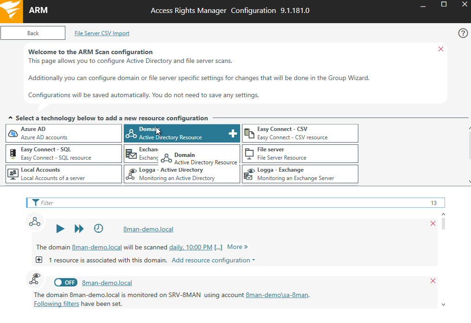Remove the 8man-demo.local domain scan configuration
471x323 pixels.
433,224
